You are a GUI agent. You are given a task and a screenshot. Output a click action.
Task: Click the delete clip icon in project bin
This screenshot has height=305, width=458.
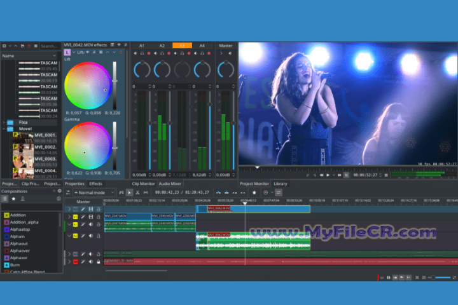pyautogui.click(x=29, y=46)
